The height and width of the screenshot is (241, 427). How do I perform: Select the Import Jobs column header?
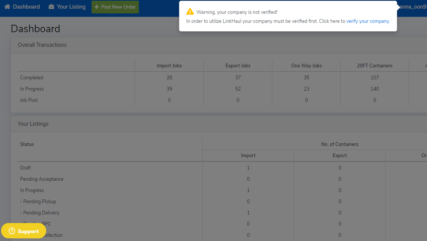coord(169,66)
